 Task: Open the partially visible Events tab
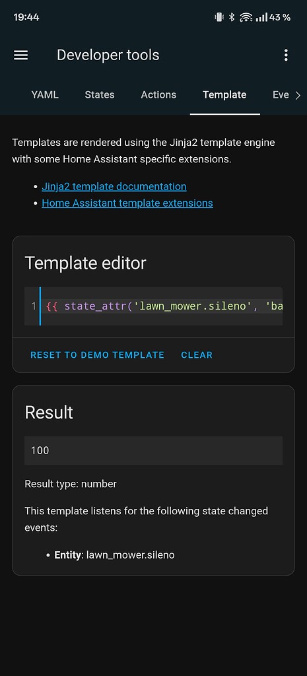[x=281, y=95]
